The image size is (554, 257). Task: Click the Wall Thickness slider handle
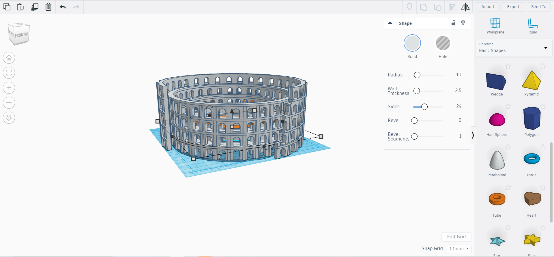417,91
